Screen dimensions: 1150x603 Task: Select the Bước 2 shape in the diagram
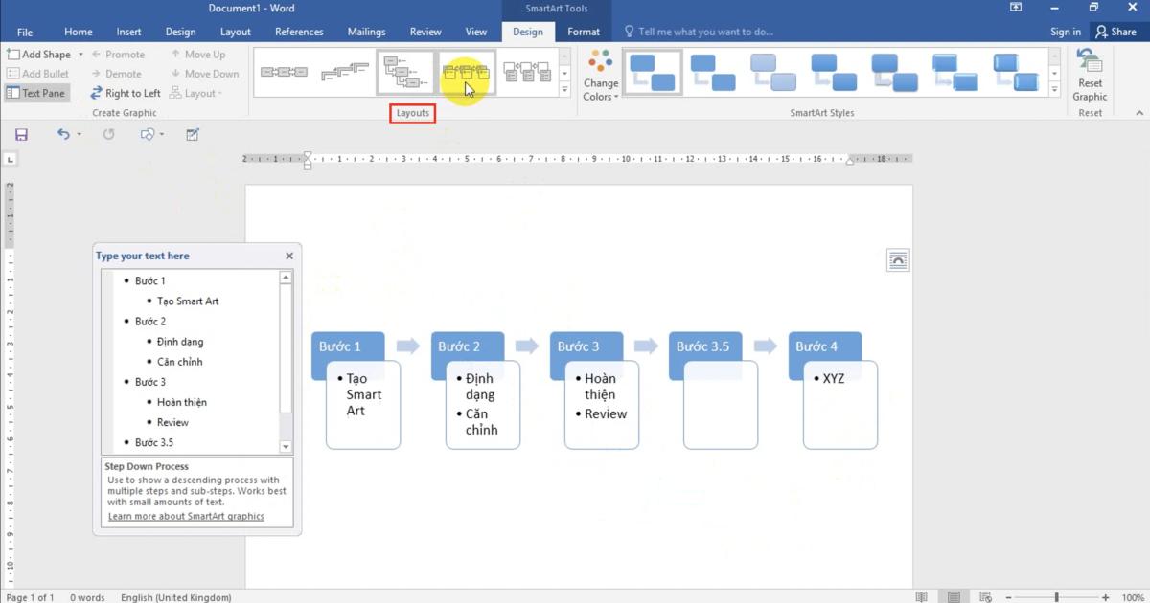[x=468, y=346]
